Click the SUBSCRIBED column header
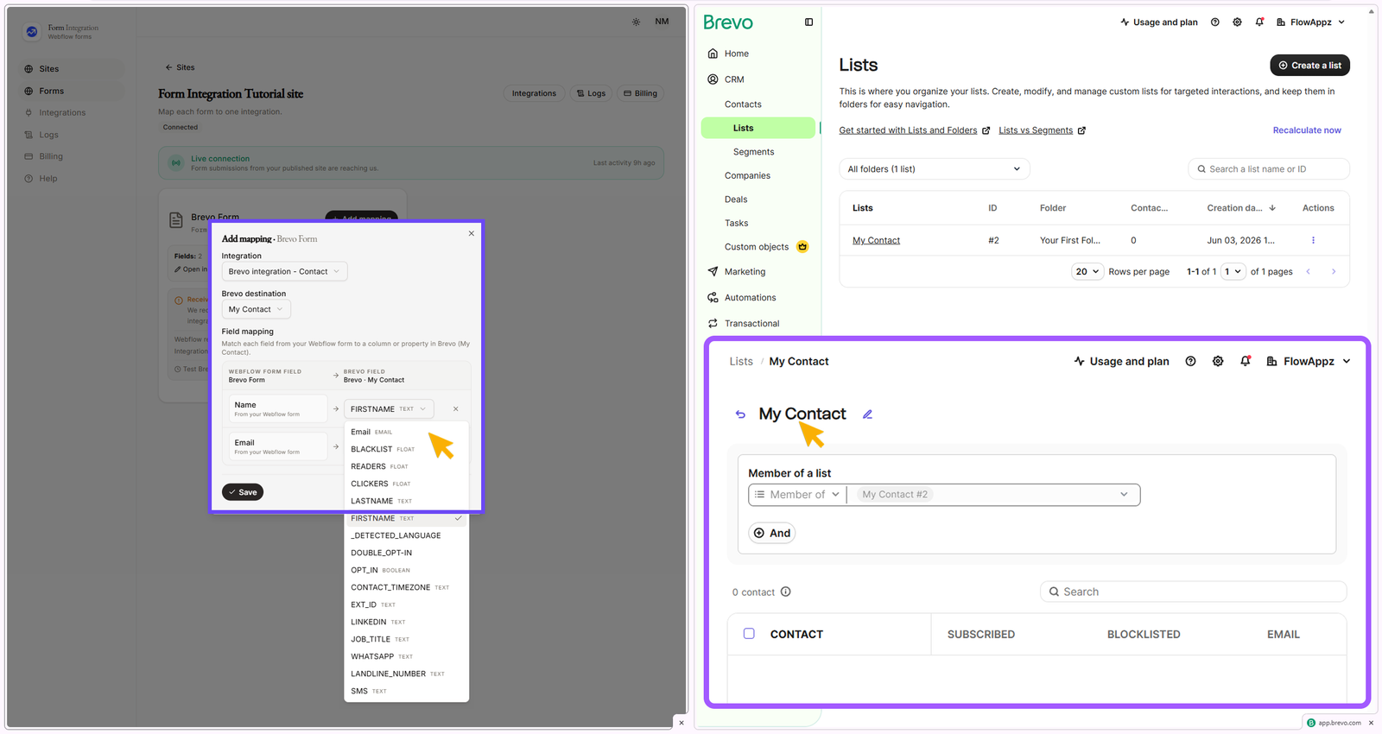This screenshot has height=734, width=1382. click(981, 634)
